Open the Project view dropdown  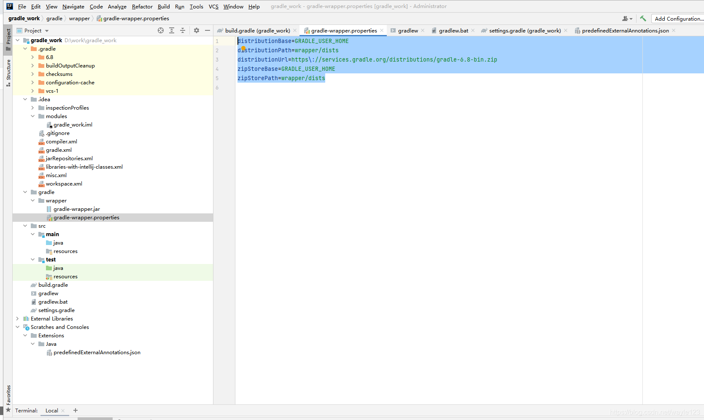pos(33,30)
